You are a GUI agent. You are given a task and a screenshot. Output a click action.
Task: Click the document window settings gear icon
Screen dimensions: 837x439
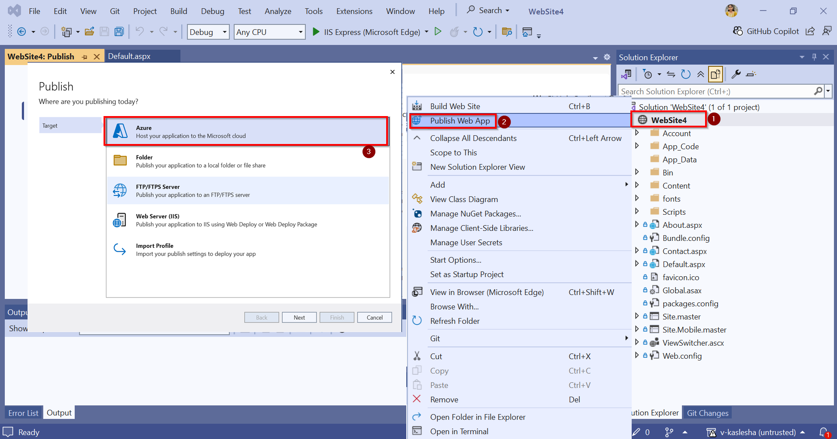607,57
